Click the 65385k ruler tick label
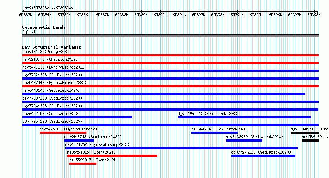 pyautogui.click(x=64, y=15)
